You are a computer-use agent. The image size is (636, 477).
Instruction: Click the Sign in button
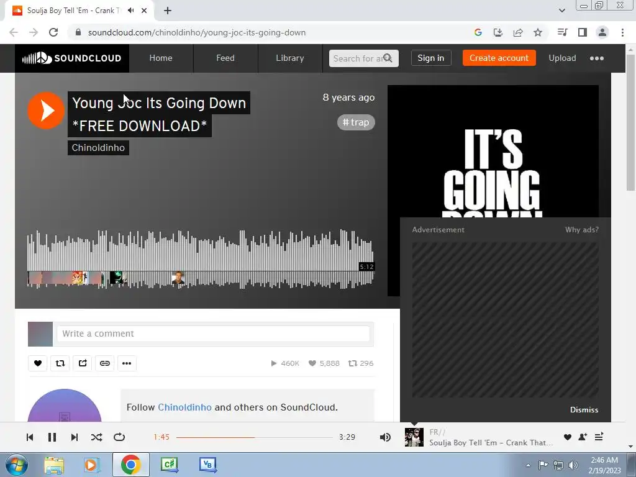tap(431, 58)
